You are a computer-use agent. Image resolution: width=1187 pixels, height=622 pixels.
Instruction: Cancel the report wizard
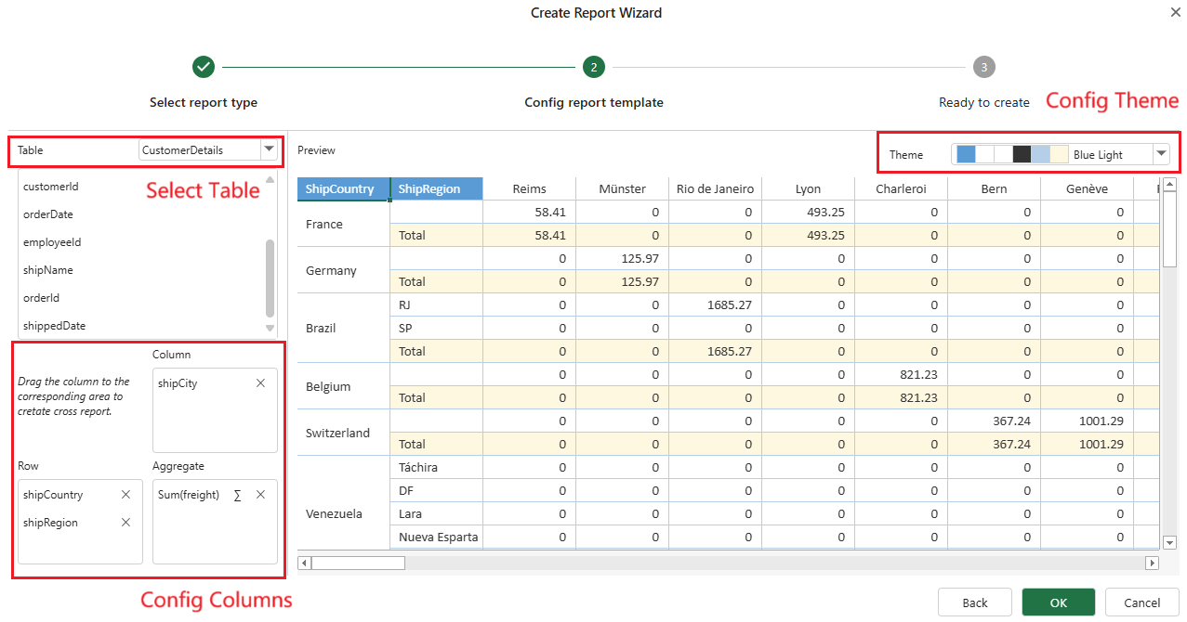click(x=1141, y=603)
